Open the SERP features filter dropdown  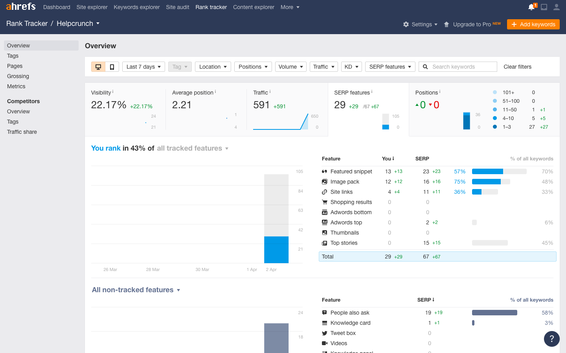390,67
